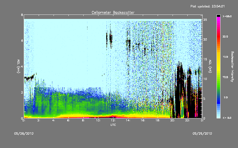The image size is (238, 148).
Task: Click the 25 kft tick on right axis
Action: [205, 20]
